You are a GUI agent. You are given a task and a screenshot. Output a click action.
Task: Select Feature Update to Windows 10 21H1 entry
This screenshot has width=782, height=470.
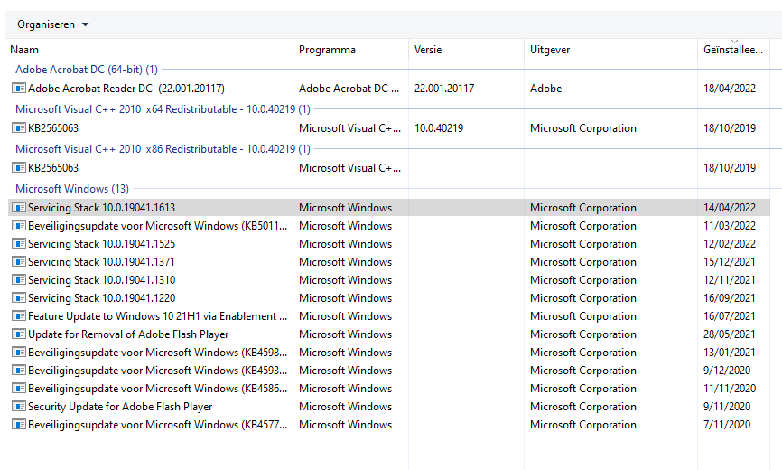158,316
